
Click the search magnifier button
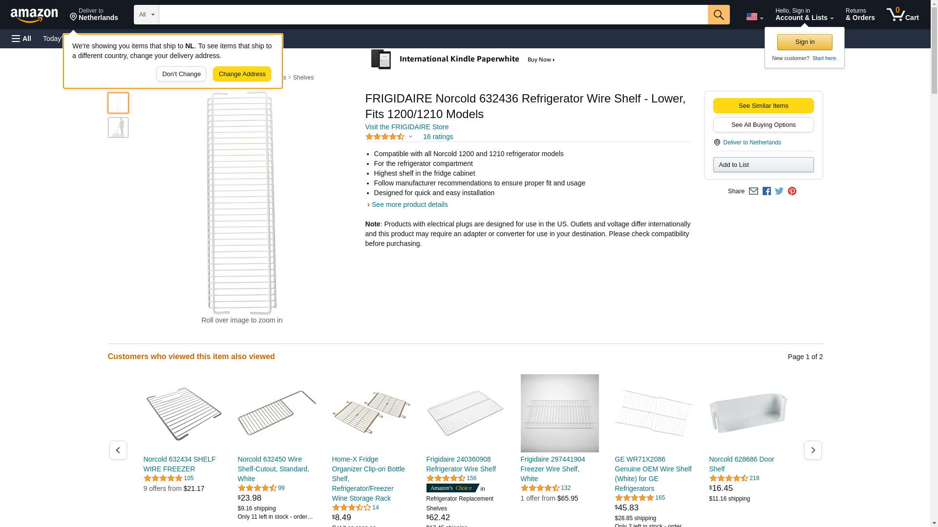(x=718, y=15)
